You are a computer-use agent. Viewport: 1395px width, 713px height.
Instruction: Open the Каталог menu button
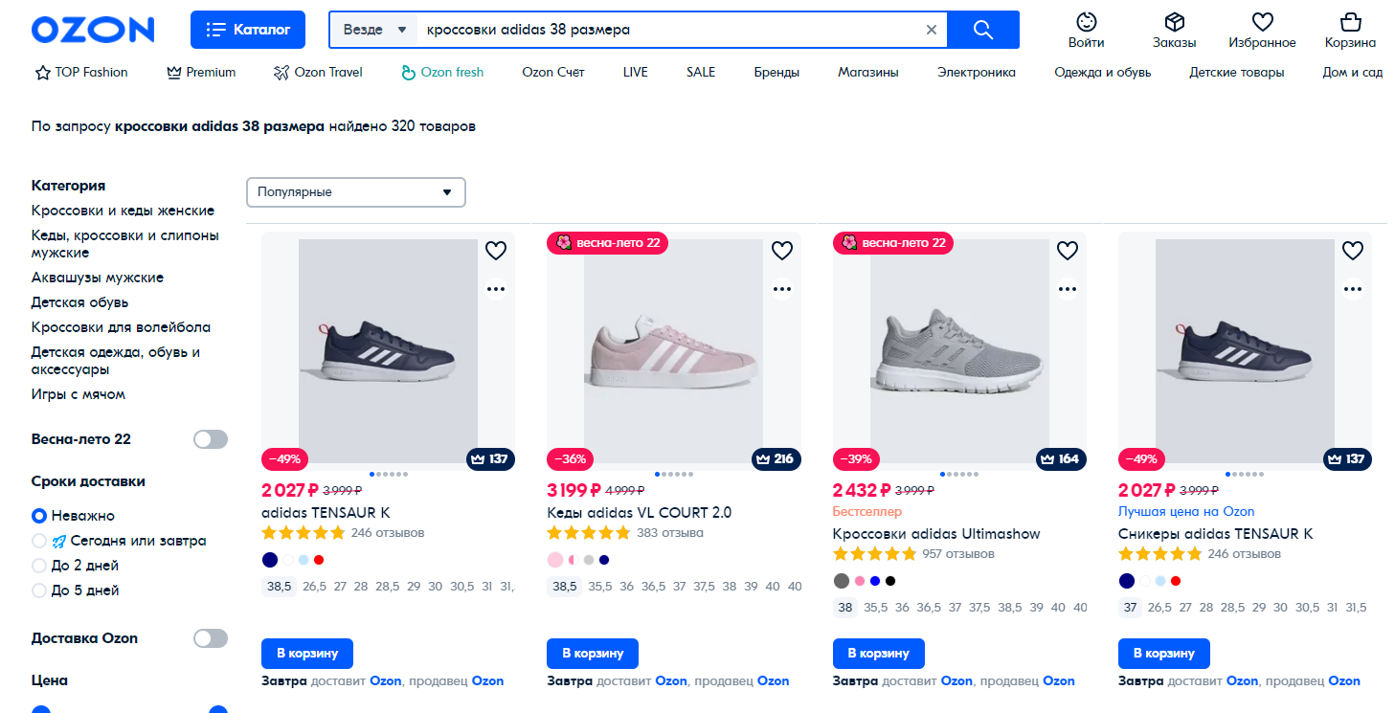(x=248, y=30)
